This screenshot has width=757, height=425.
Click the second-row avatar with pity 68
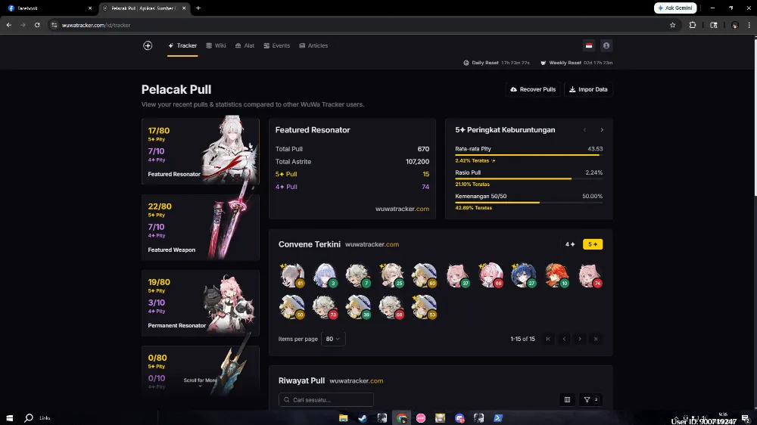pyautogui.click(x=391, y=307)
